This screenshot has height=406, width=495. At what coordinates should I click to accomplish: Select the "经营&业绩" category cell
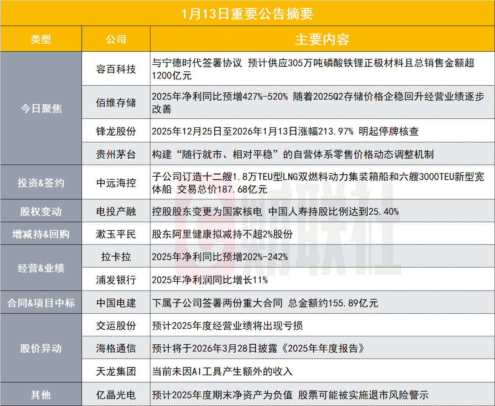pyautogui.click(x=41, y=268)
